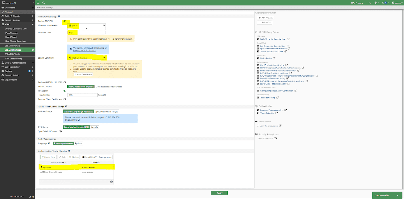The height and width of the screenshot is (199, 404).
Task: Open external link icon next to Troubleshooting
Action: coord(278,98)
